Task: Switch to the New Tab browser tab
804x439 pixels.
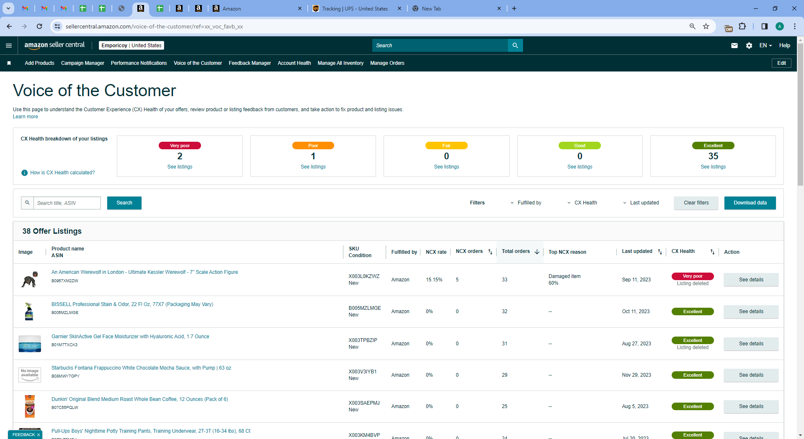Action: pyautogui.click(x=456, y=8)
